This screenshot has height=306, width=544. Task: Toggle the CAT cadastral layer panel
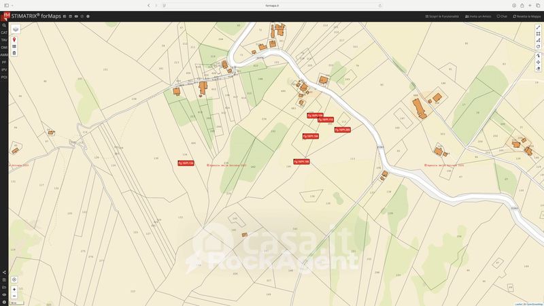point(4,33)
